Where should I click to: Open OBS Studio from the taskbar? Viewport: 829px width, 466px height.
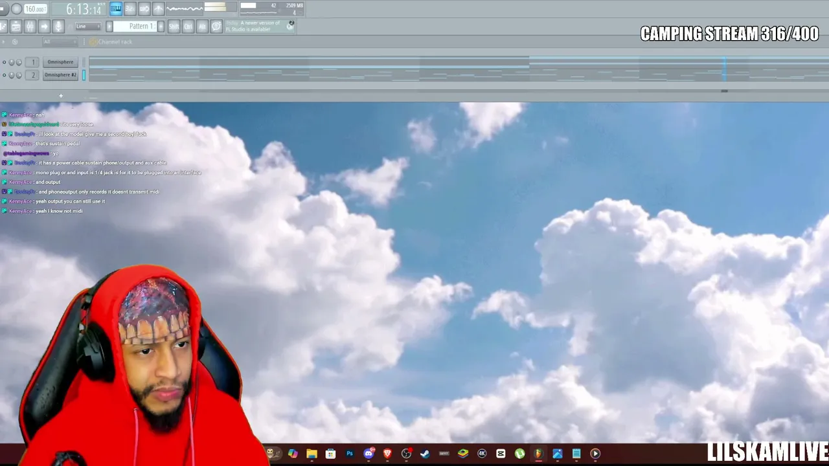[406, 454]
